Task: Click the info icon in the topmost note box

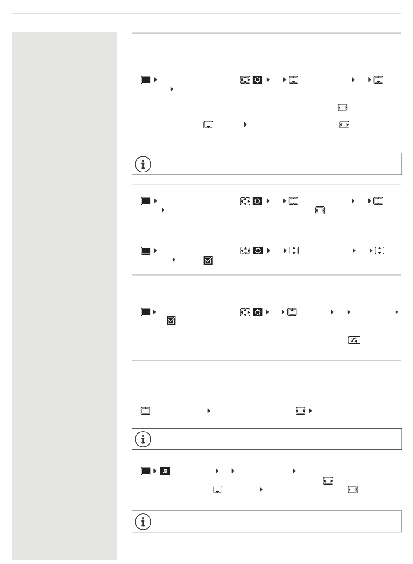Action: [143, 164]
